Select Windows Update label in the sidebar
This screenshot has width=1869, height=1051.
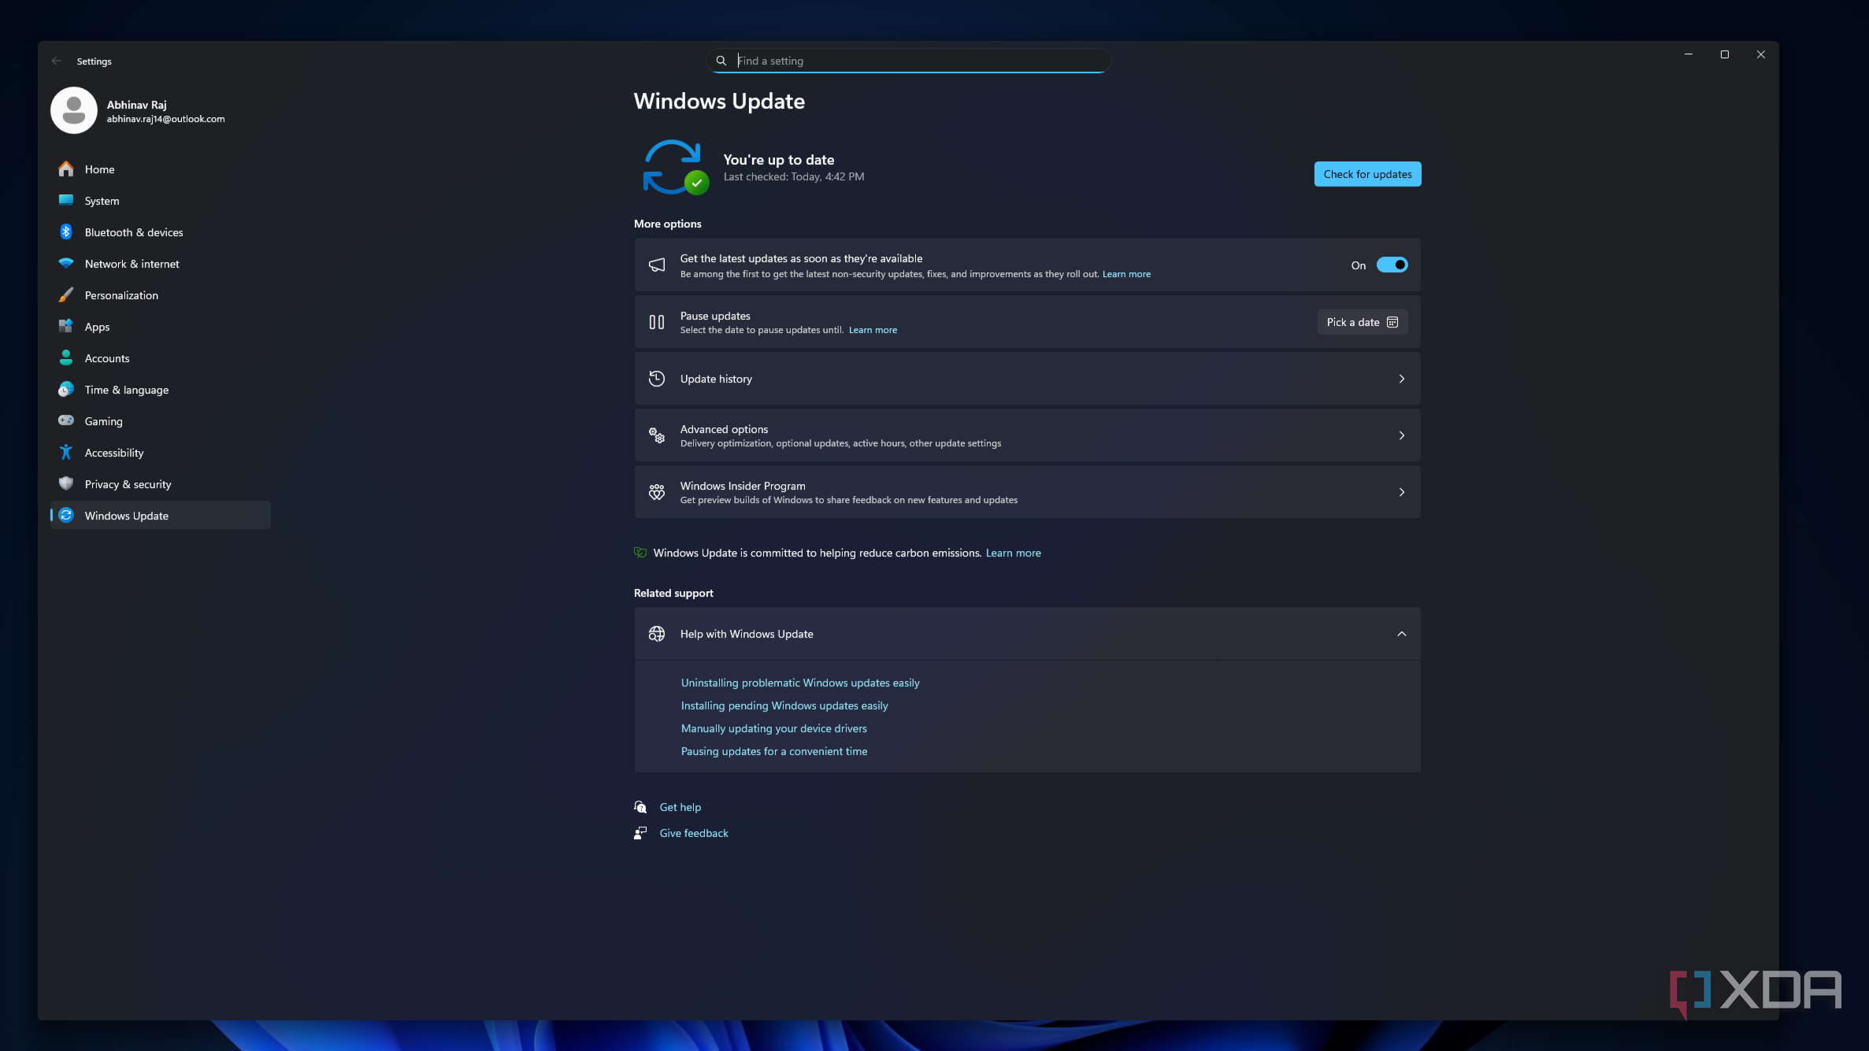127,516
